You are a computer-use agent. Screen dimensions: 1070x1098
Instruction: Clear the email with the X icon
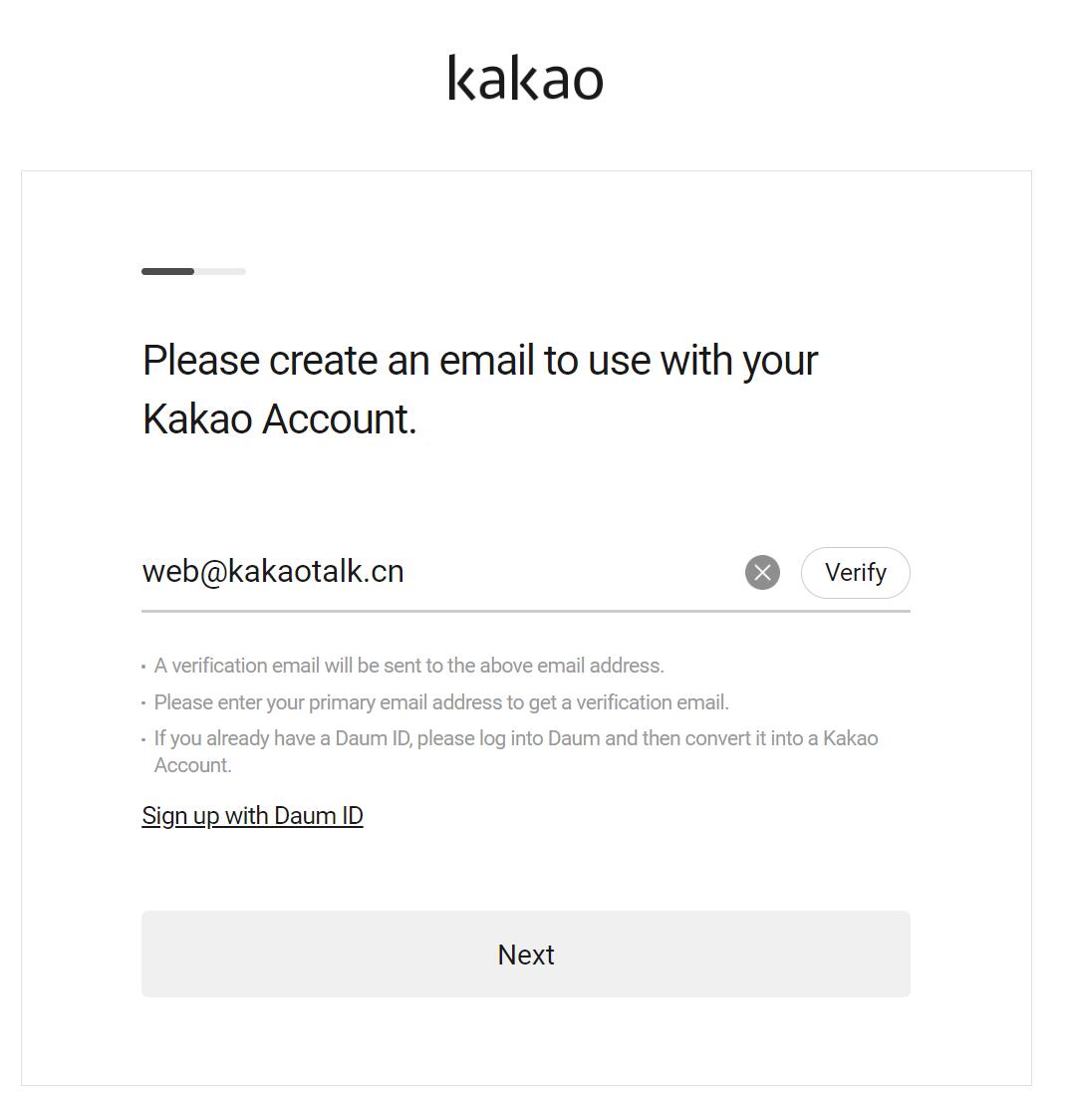[x=762, y=573]
